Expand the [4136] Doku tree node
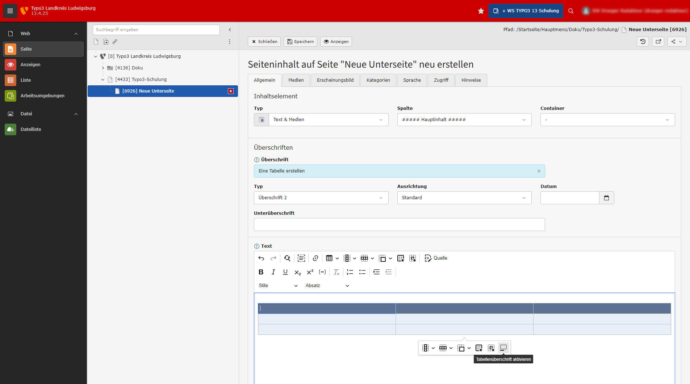Image resolution: width=690 pixels, height=384 pixels. (x=103, y=68)
